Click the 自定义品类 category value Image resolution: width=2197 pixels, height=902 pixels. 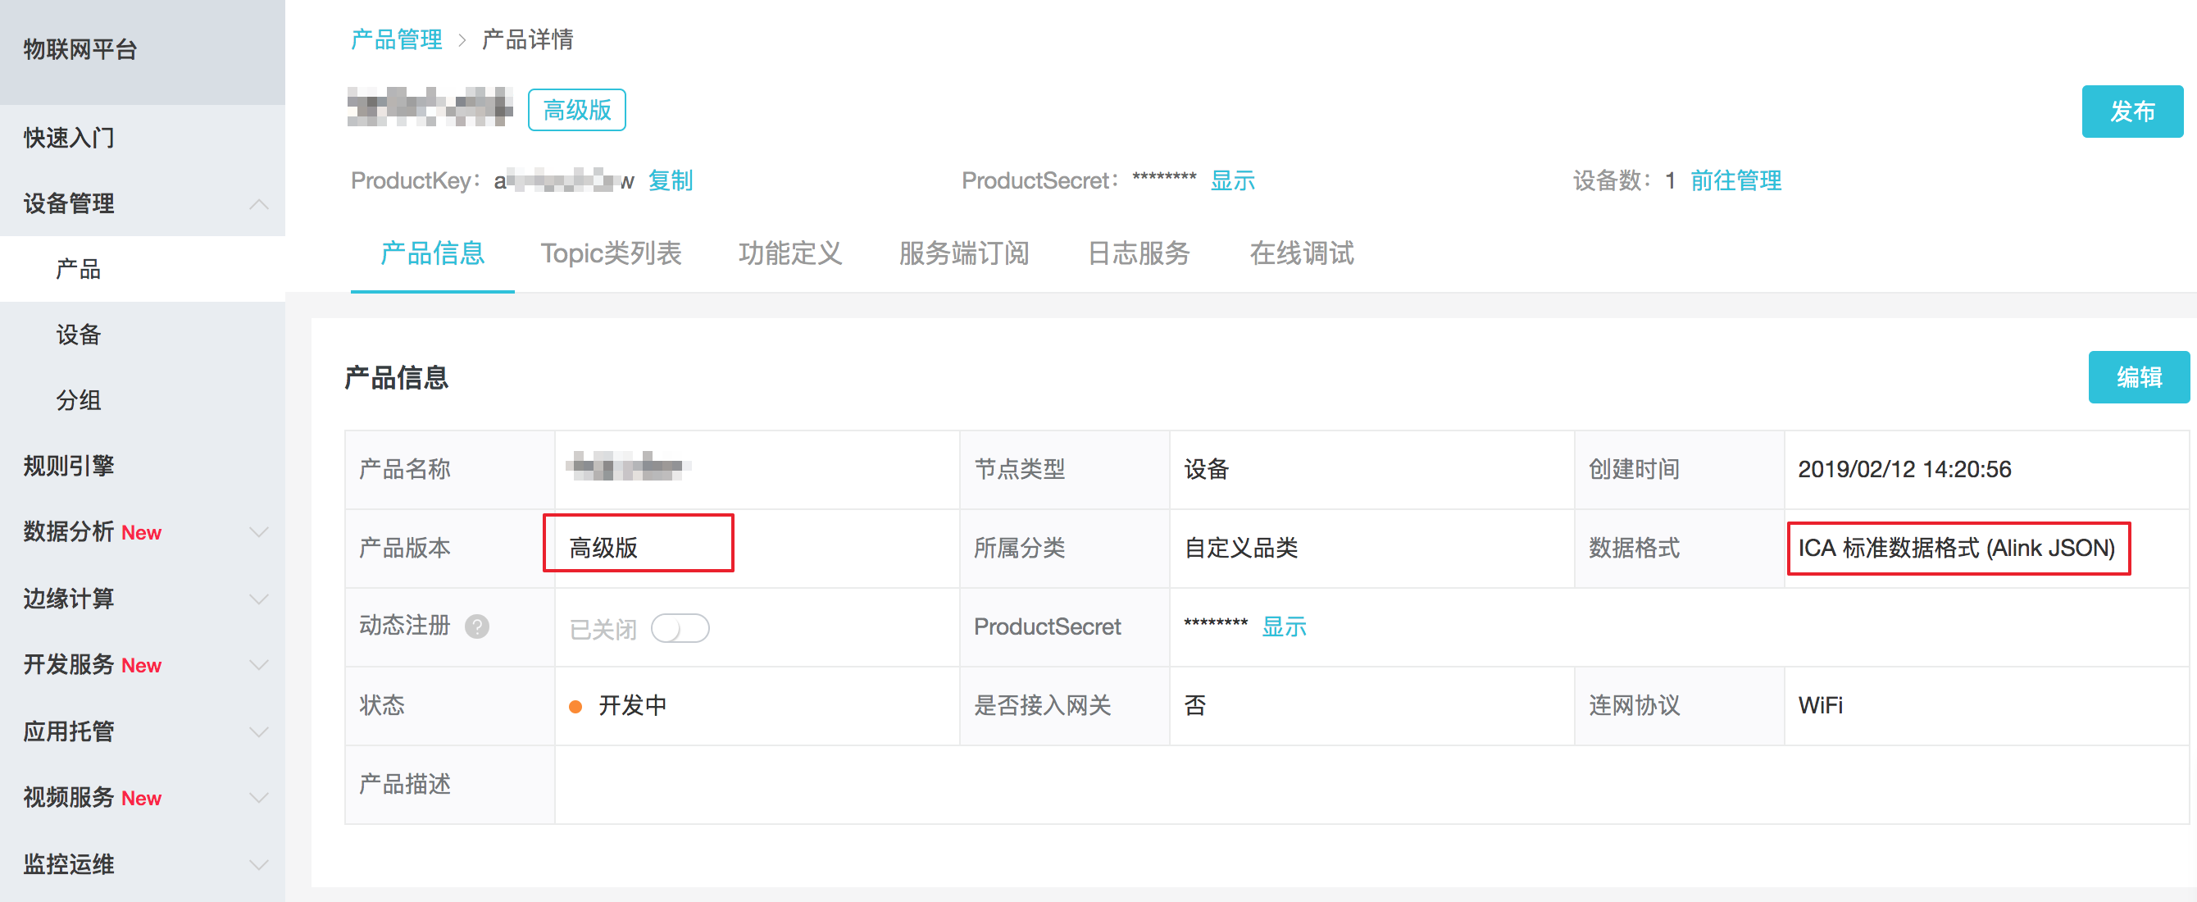tap(1241, 549)
